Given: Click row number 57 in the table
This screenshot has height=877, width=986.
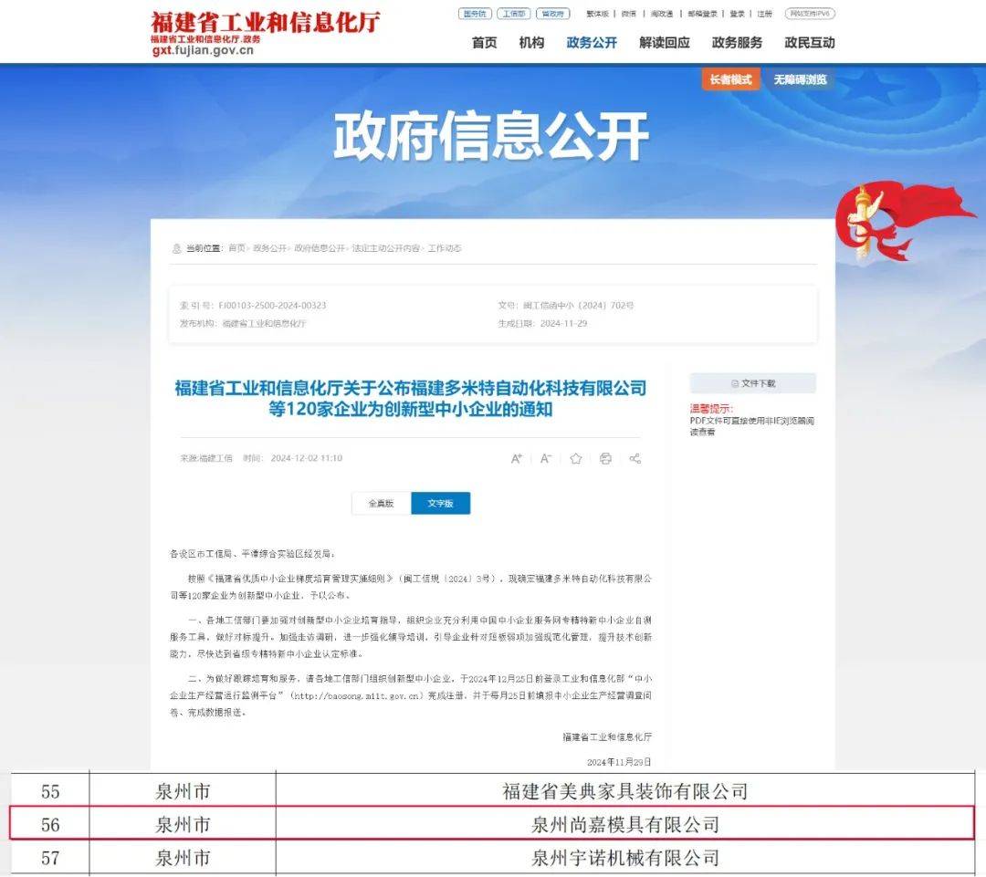Looking at the screenshot, I should pyautogui.click(x=50, y=858).
